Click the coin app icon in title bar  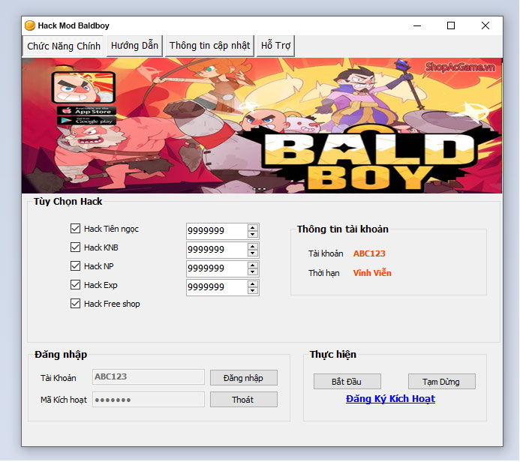tap(30, 25)
